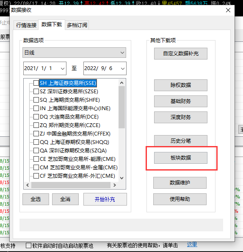Screen dimensions: 243x252
Task: Click the 这里 help link in background window
Action: click(x=192, y=245)
